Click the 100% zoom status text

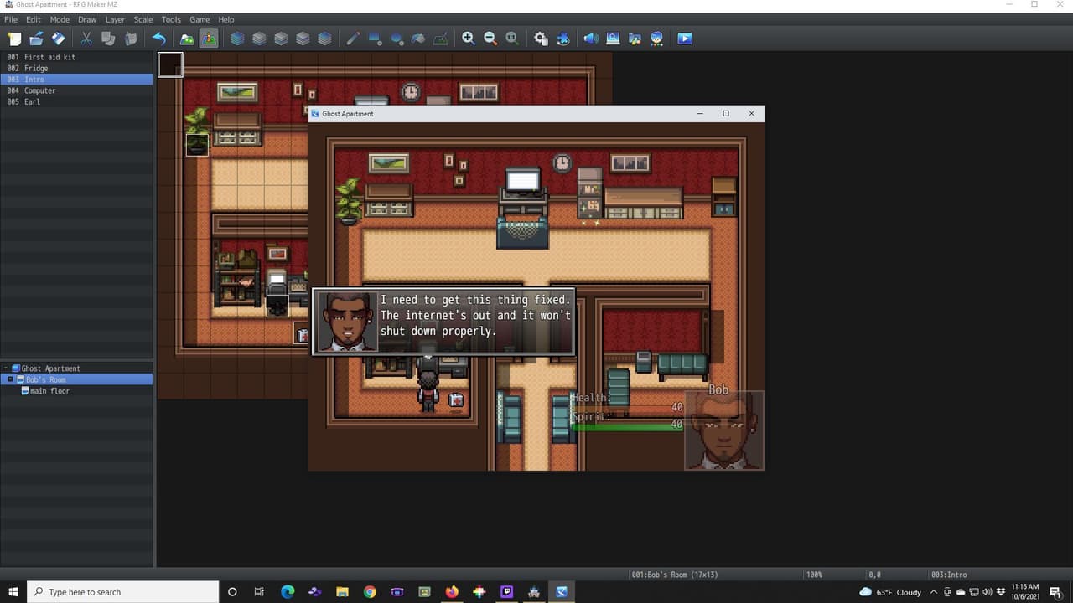[x=814, y=575]
